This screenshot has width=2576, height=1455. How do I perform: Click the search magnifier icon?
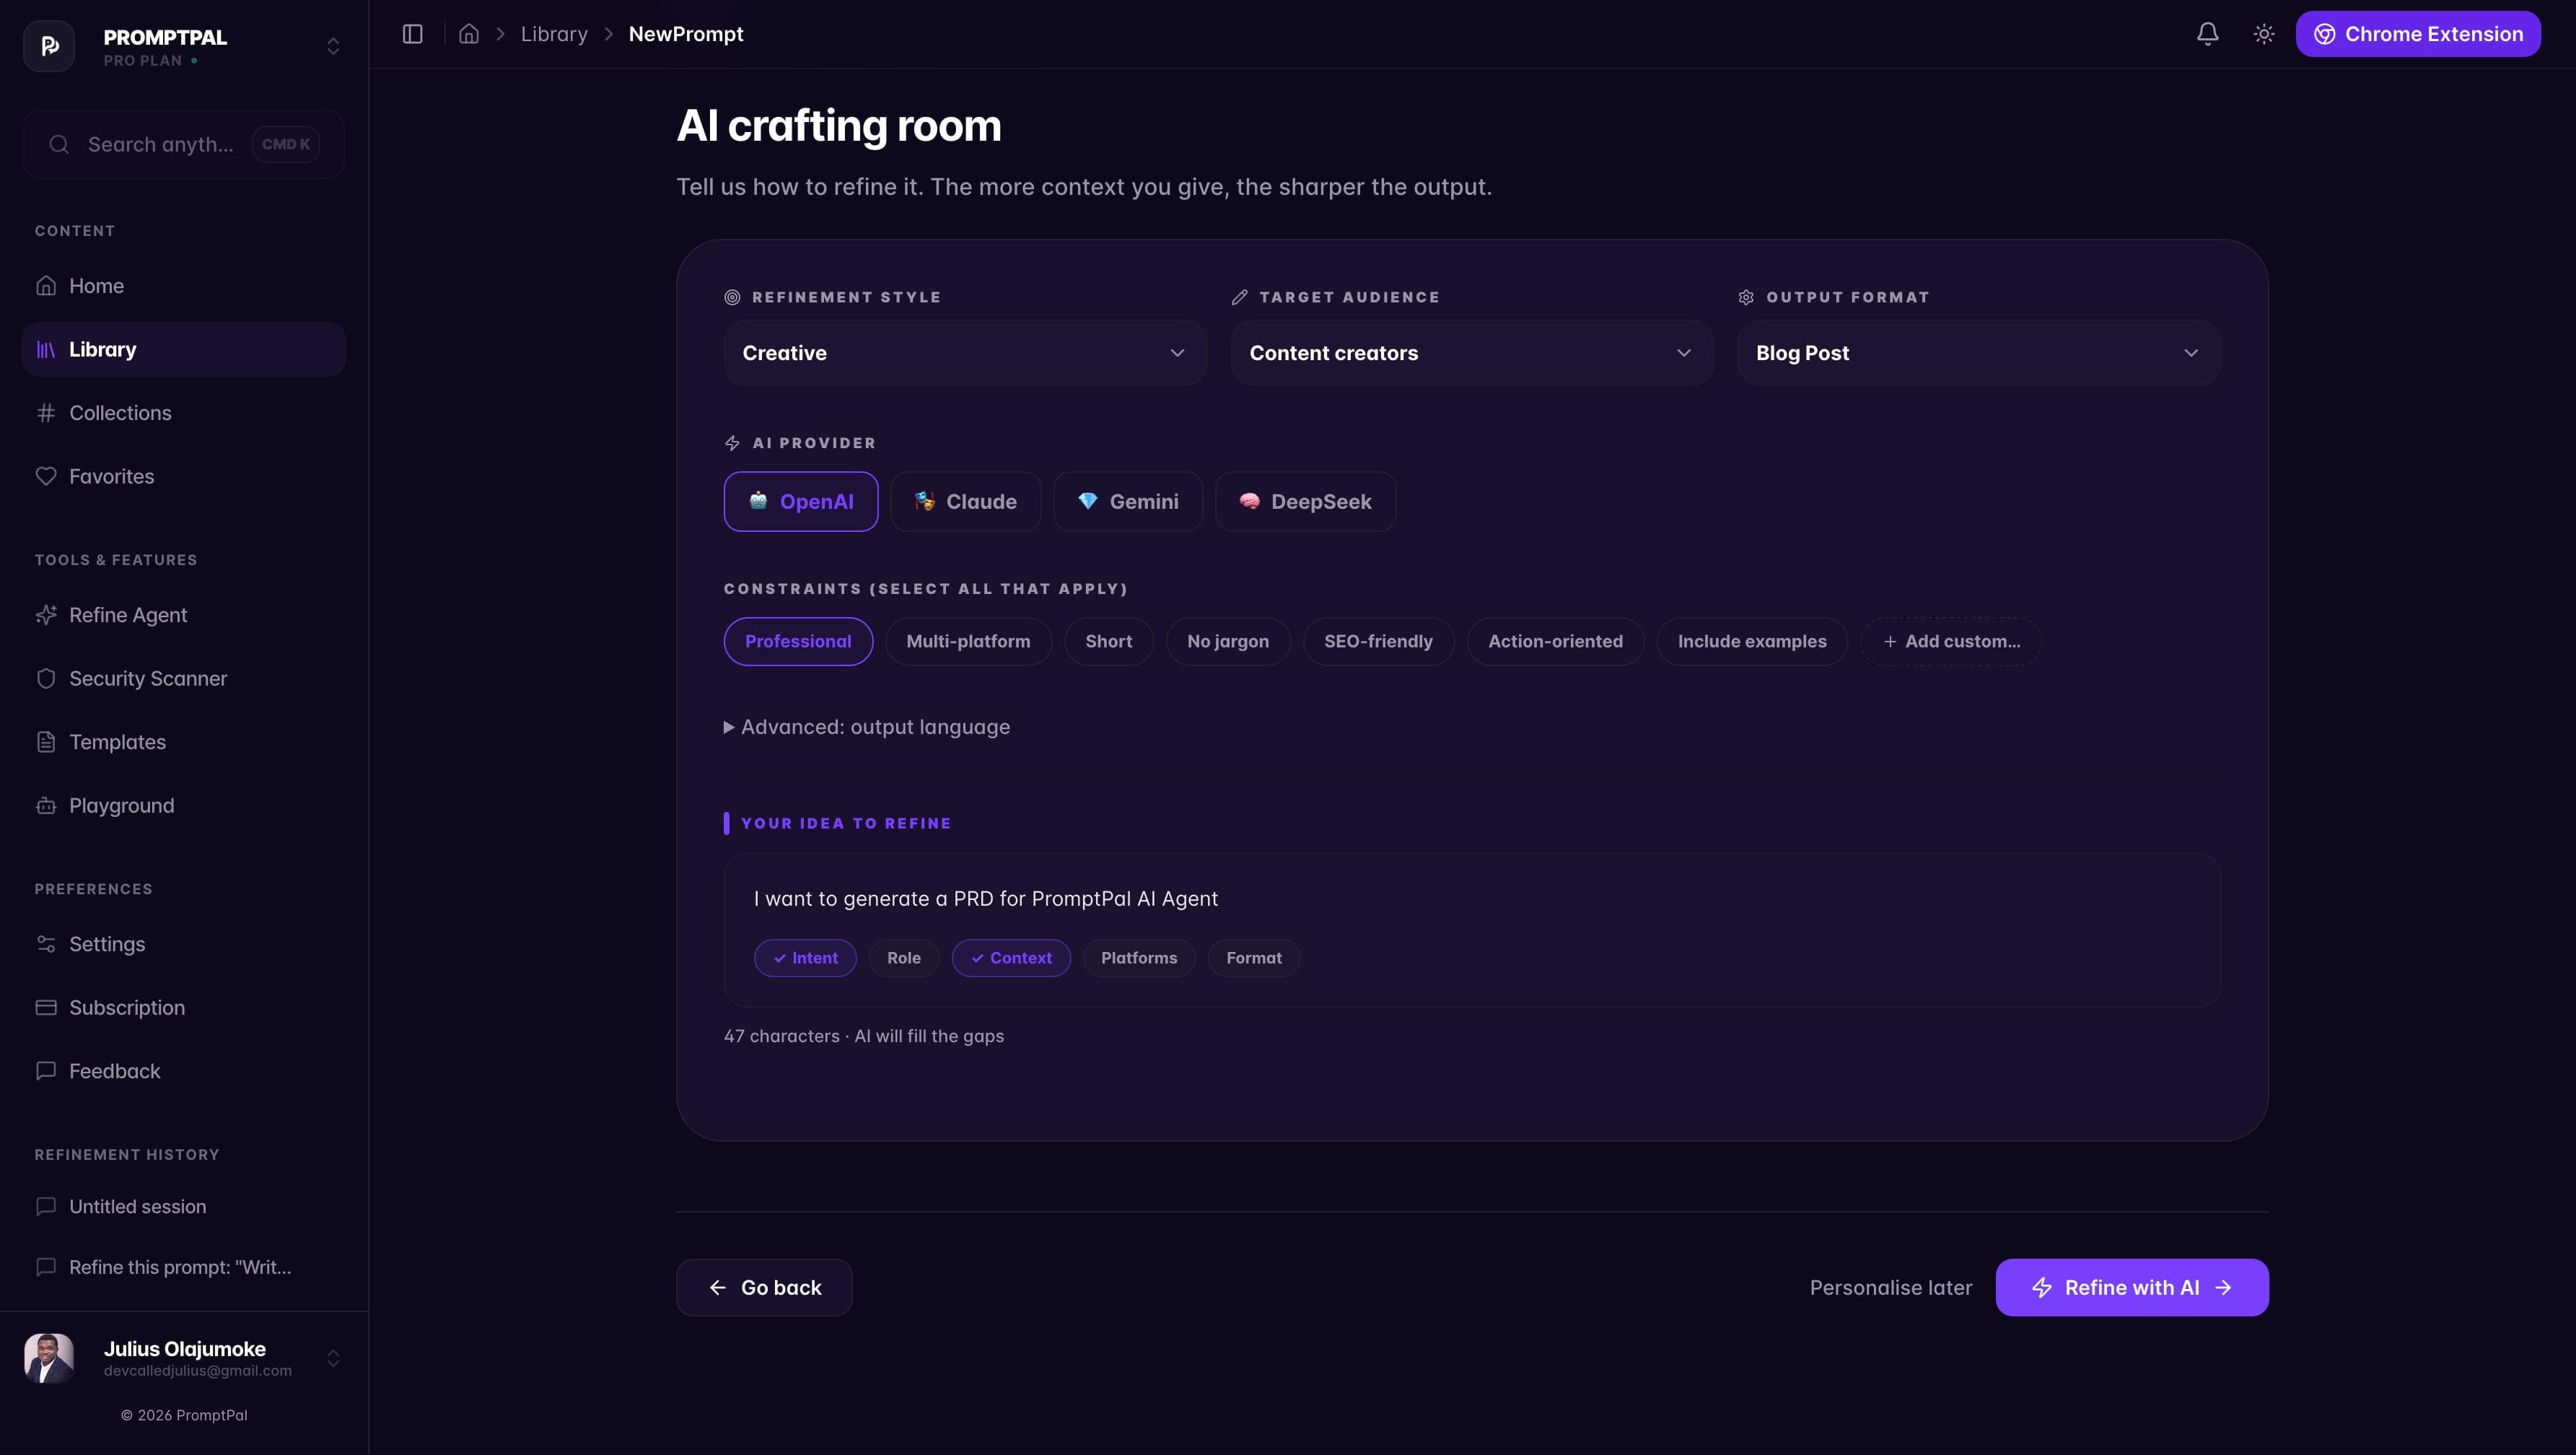[x=59, y=144]
